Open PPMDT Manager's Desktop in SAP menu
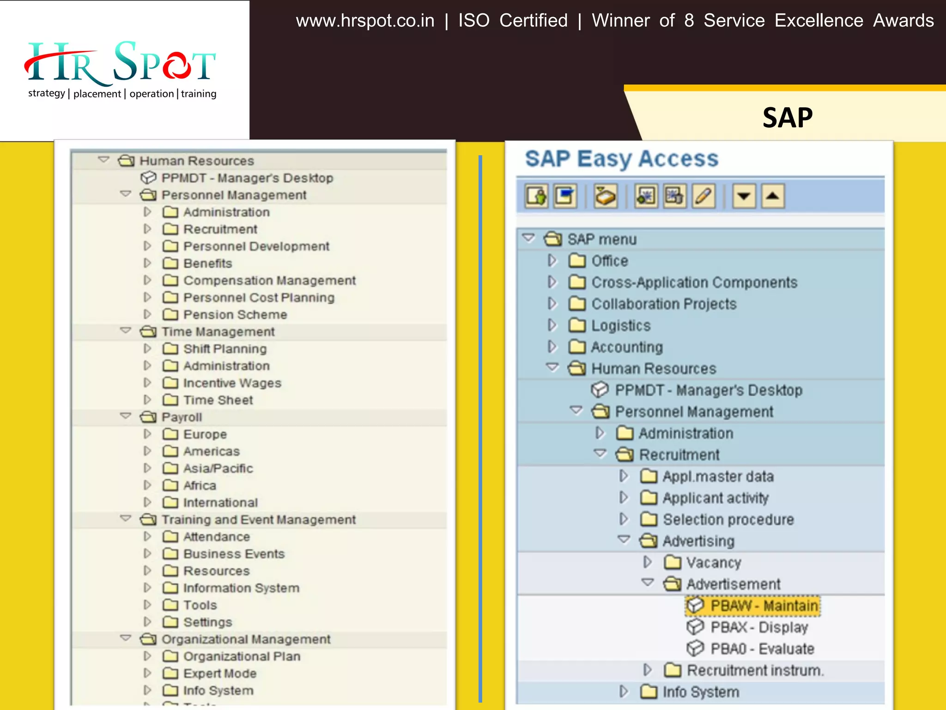 click(697, 390)
